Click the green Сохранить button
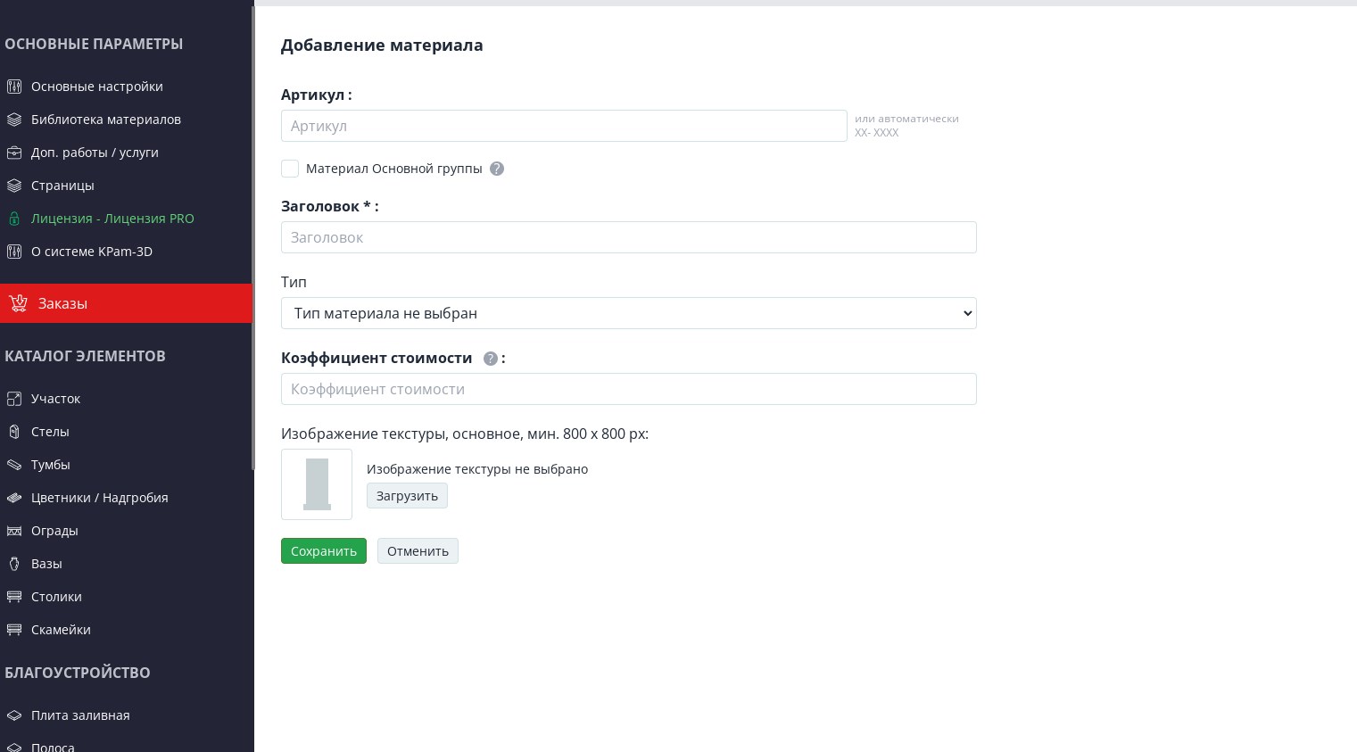The width and height of the screenshot is (1357, 752). pyautogui.click(x=324, y=551)
